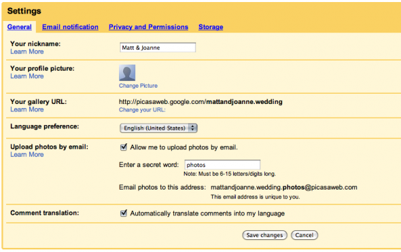Image resolution: width=401 pixels, height=252 pixels.
Task: Click the Cancel button
Action: click(304, 235)
